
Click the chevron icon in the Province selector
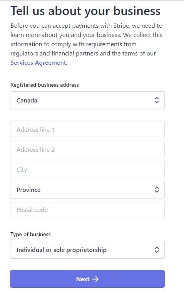pos(157,190)
